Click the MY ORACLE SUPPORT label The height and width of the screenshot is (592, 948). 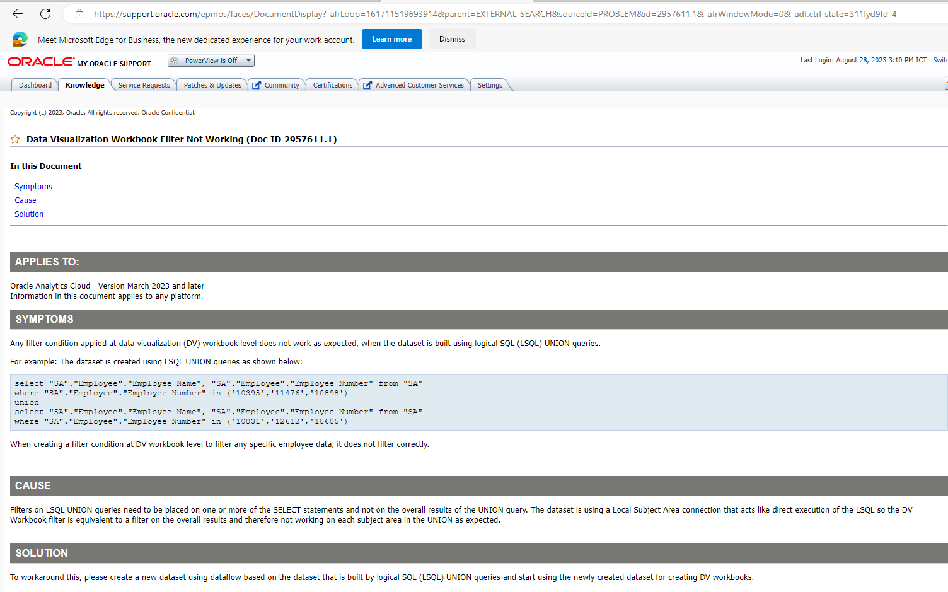(114, 64)
